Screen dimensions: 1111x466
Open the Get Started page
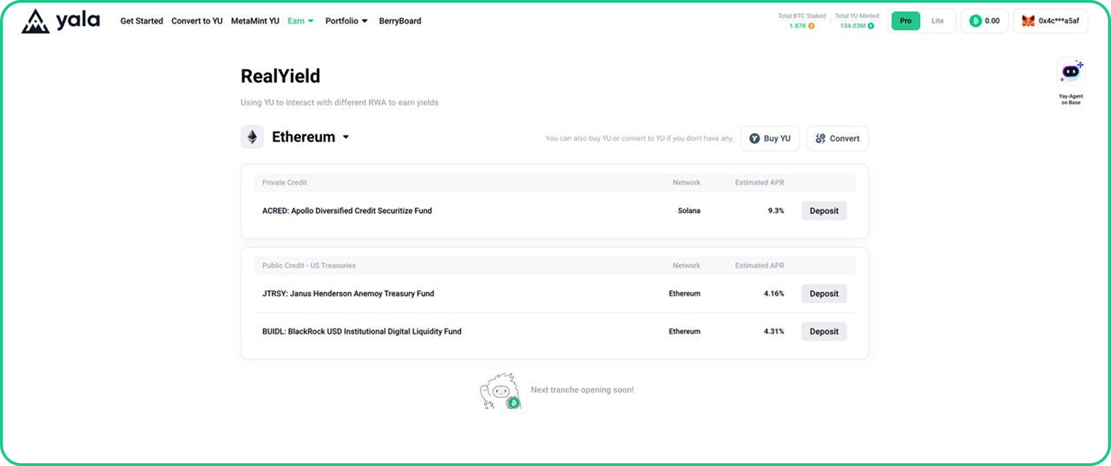click(x=142, y=21)
